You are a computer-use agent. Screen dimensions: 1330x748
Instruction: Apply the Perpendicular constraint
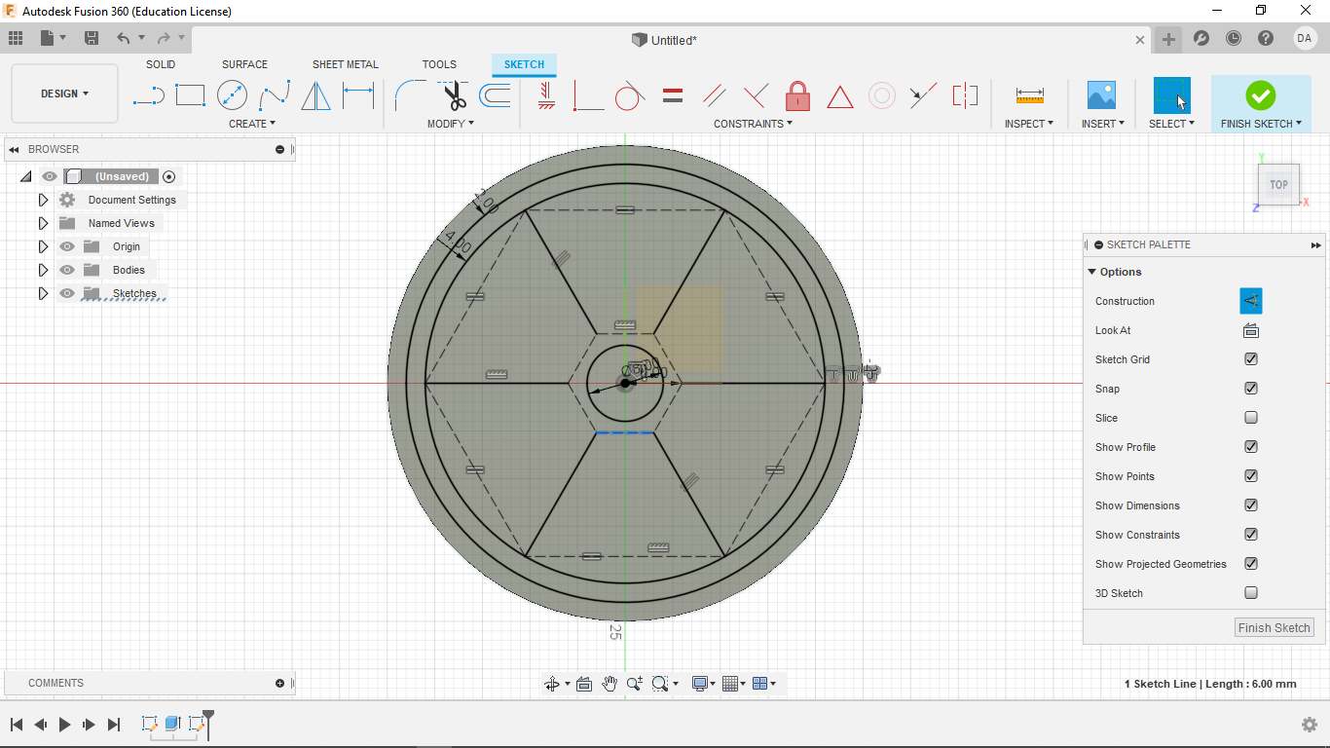click(x=756, y=95)
